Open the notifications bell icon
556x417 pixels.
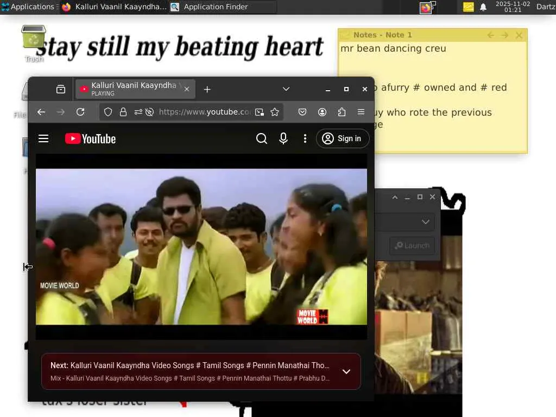point(483,7)
